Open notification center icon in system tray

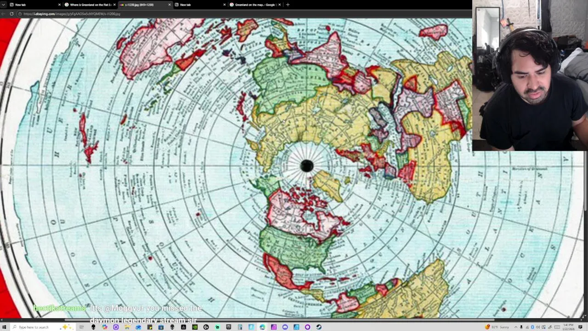581,327
